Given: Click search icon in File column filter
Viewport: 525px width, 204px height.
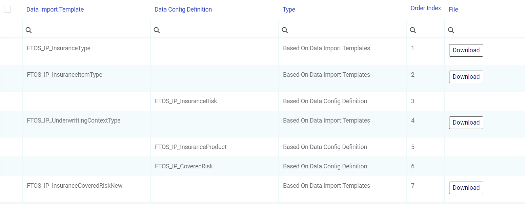Looking at the screenshot, I should coord(451,30).
